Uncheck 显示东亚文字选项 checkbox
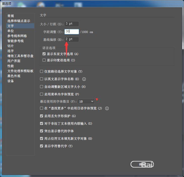The height and width of the screenshot is (177, 184). click(x=44, y=54)
